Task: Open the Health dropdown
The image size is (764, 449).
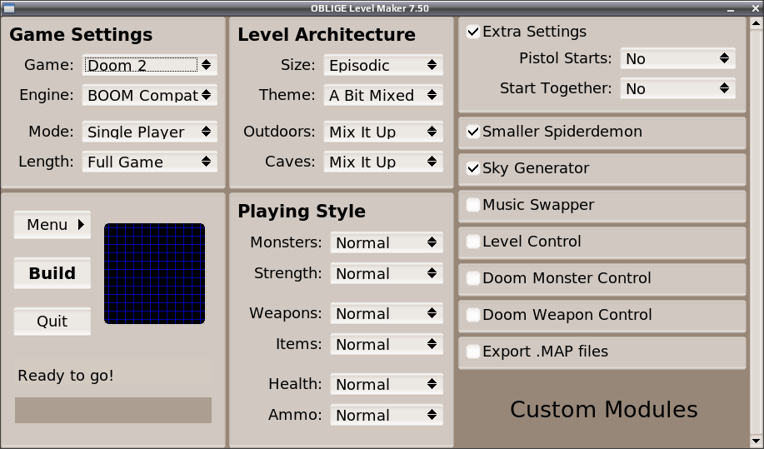Action: 387,384
